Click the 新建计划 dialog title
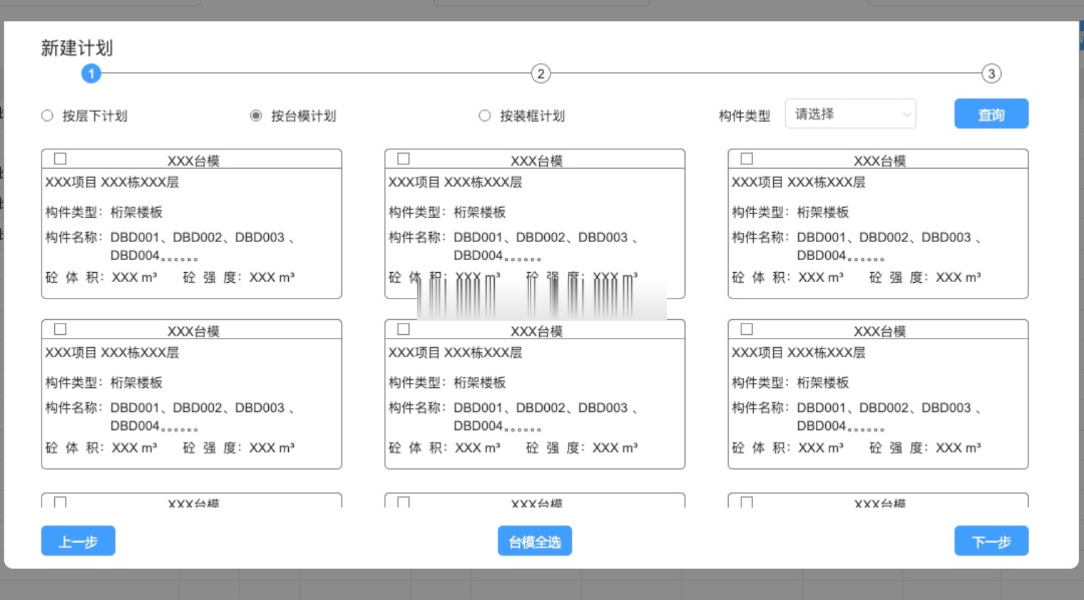 click(77, 48)
